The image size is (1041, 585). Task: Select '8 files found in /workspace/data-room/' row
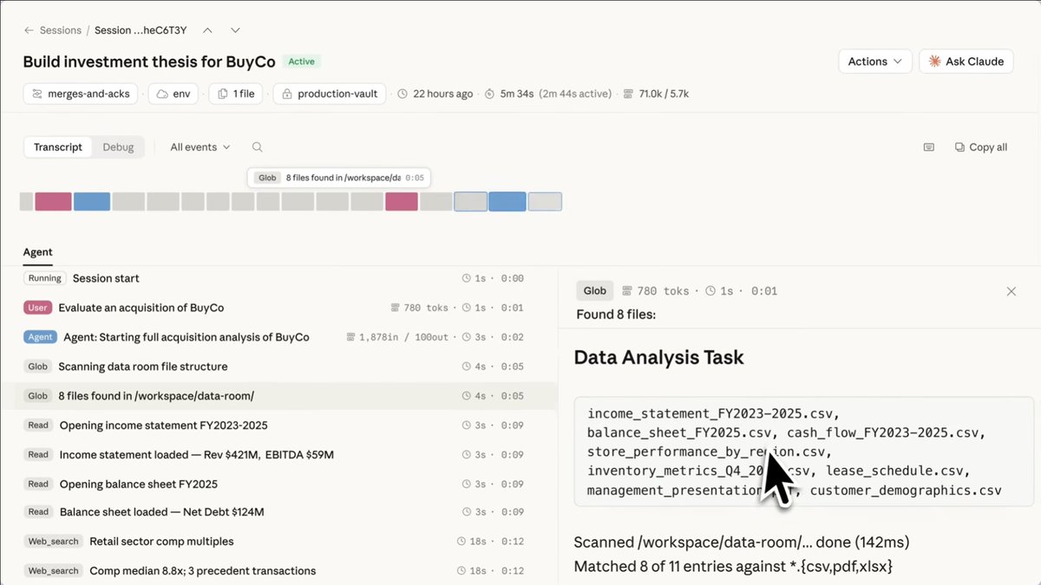[278, 396]
